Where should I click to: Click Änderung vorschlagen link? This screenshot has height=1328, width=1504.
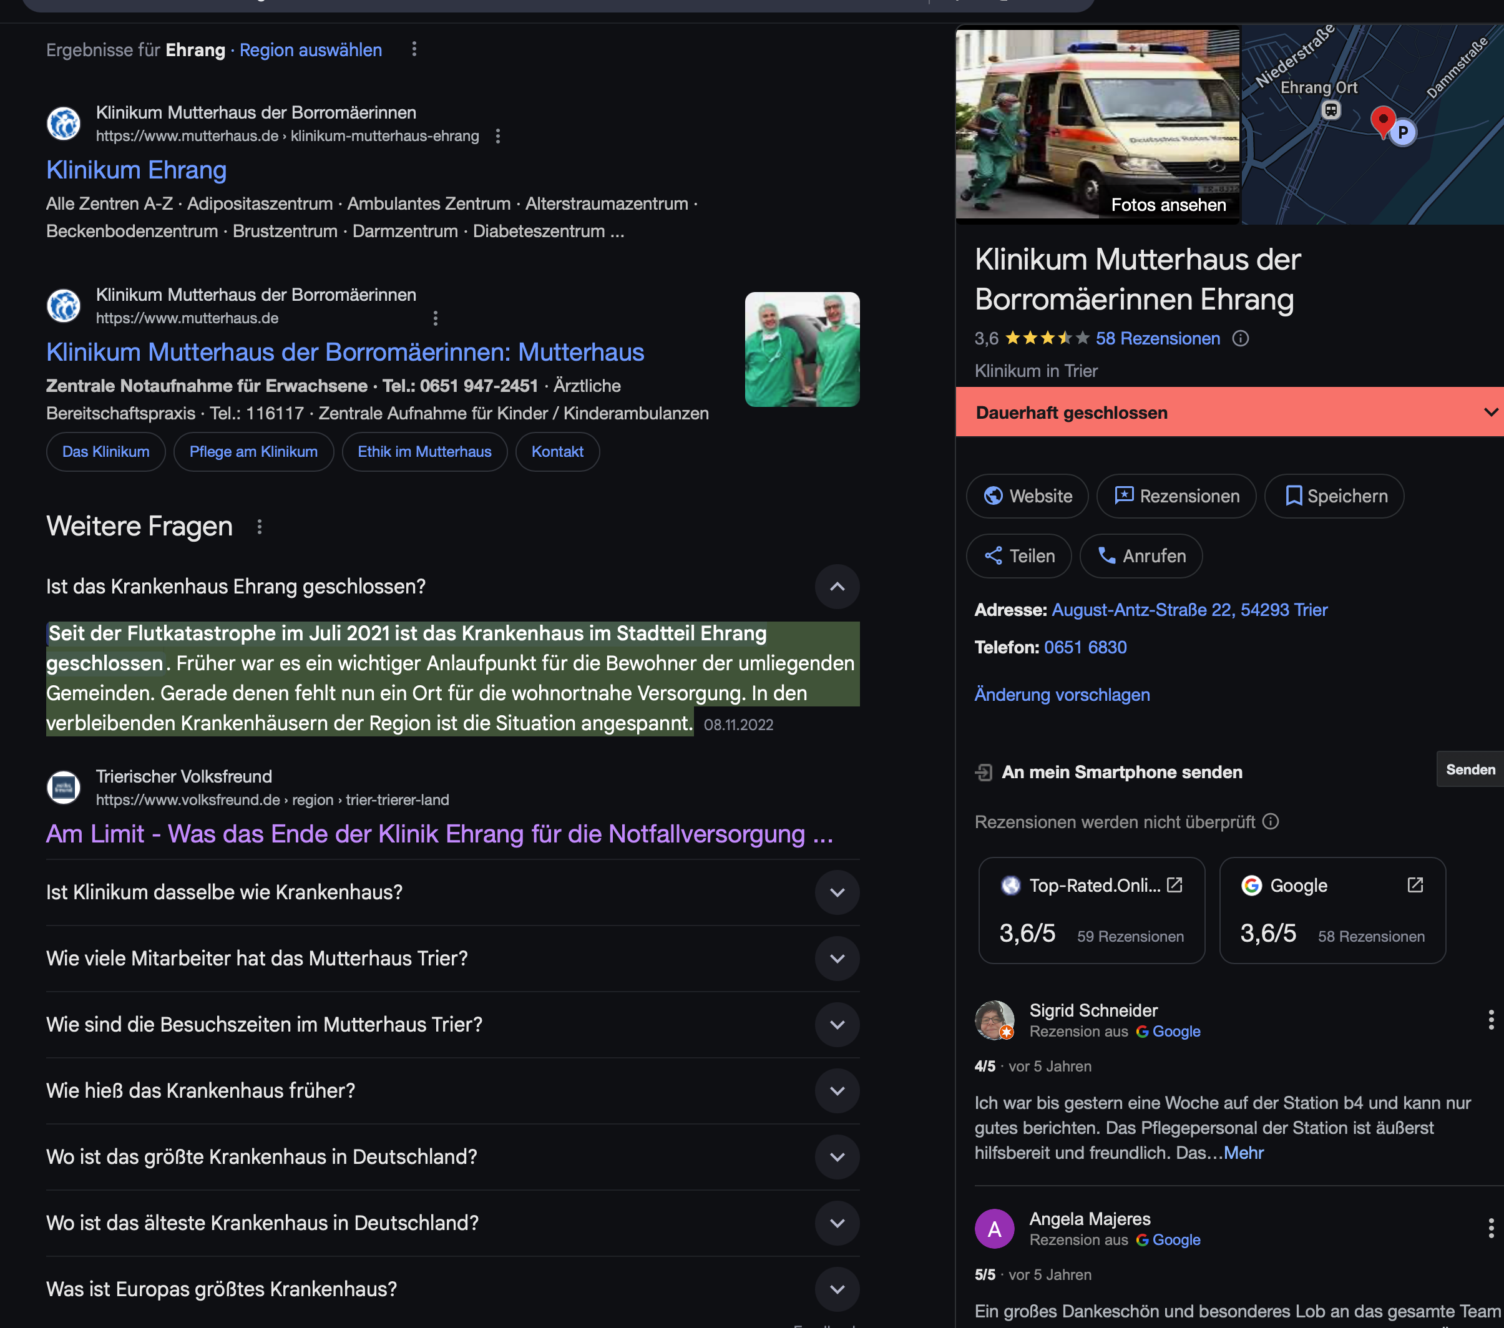click(x=1062, y=695)
